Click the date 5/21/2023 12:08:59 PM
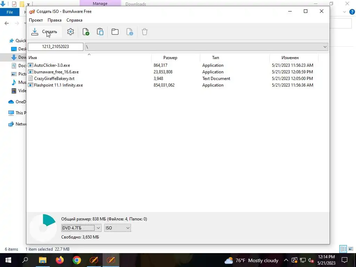Screen dimensions: 356x267 tap(292, 72)
